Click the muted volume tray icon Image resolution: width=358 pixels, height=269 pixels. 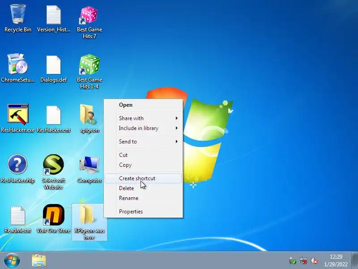click(x=314, y=261)
